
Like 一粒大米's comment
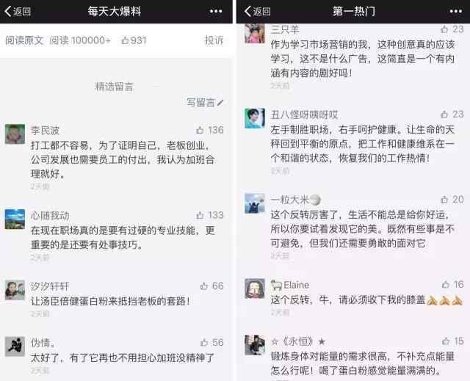[x=444, y=199]
